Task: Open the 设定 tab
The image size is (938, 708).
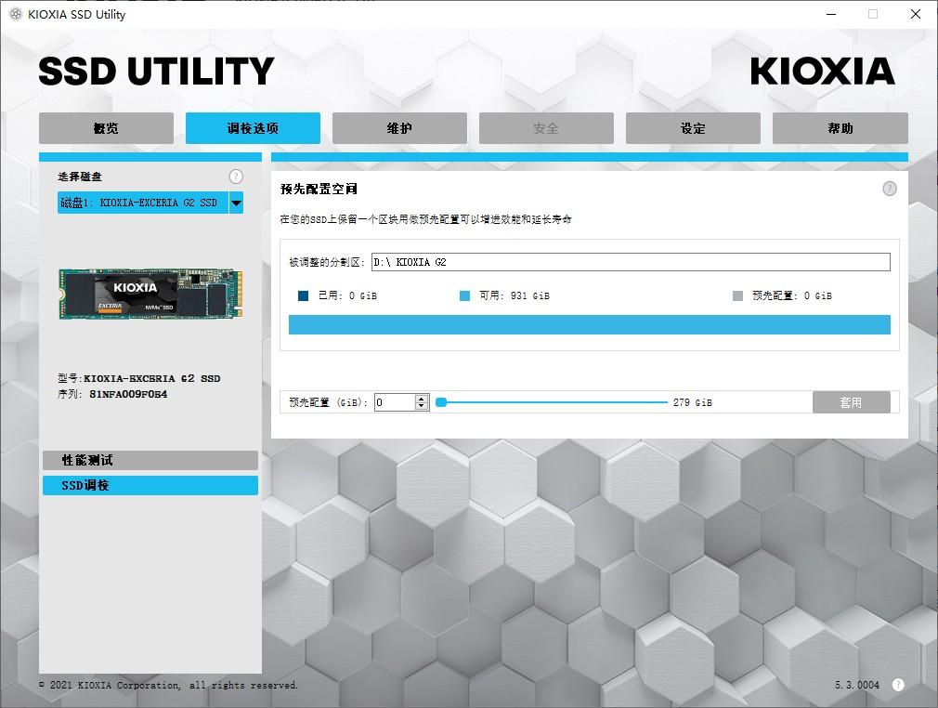Action: [694, 128]
